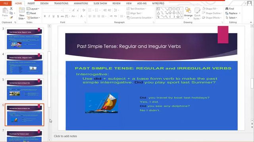
Task: Open the FILE tab
Action: point(6,4)
